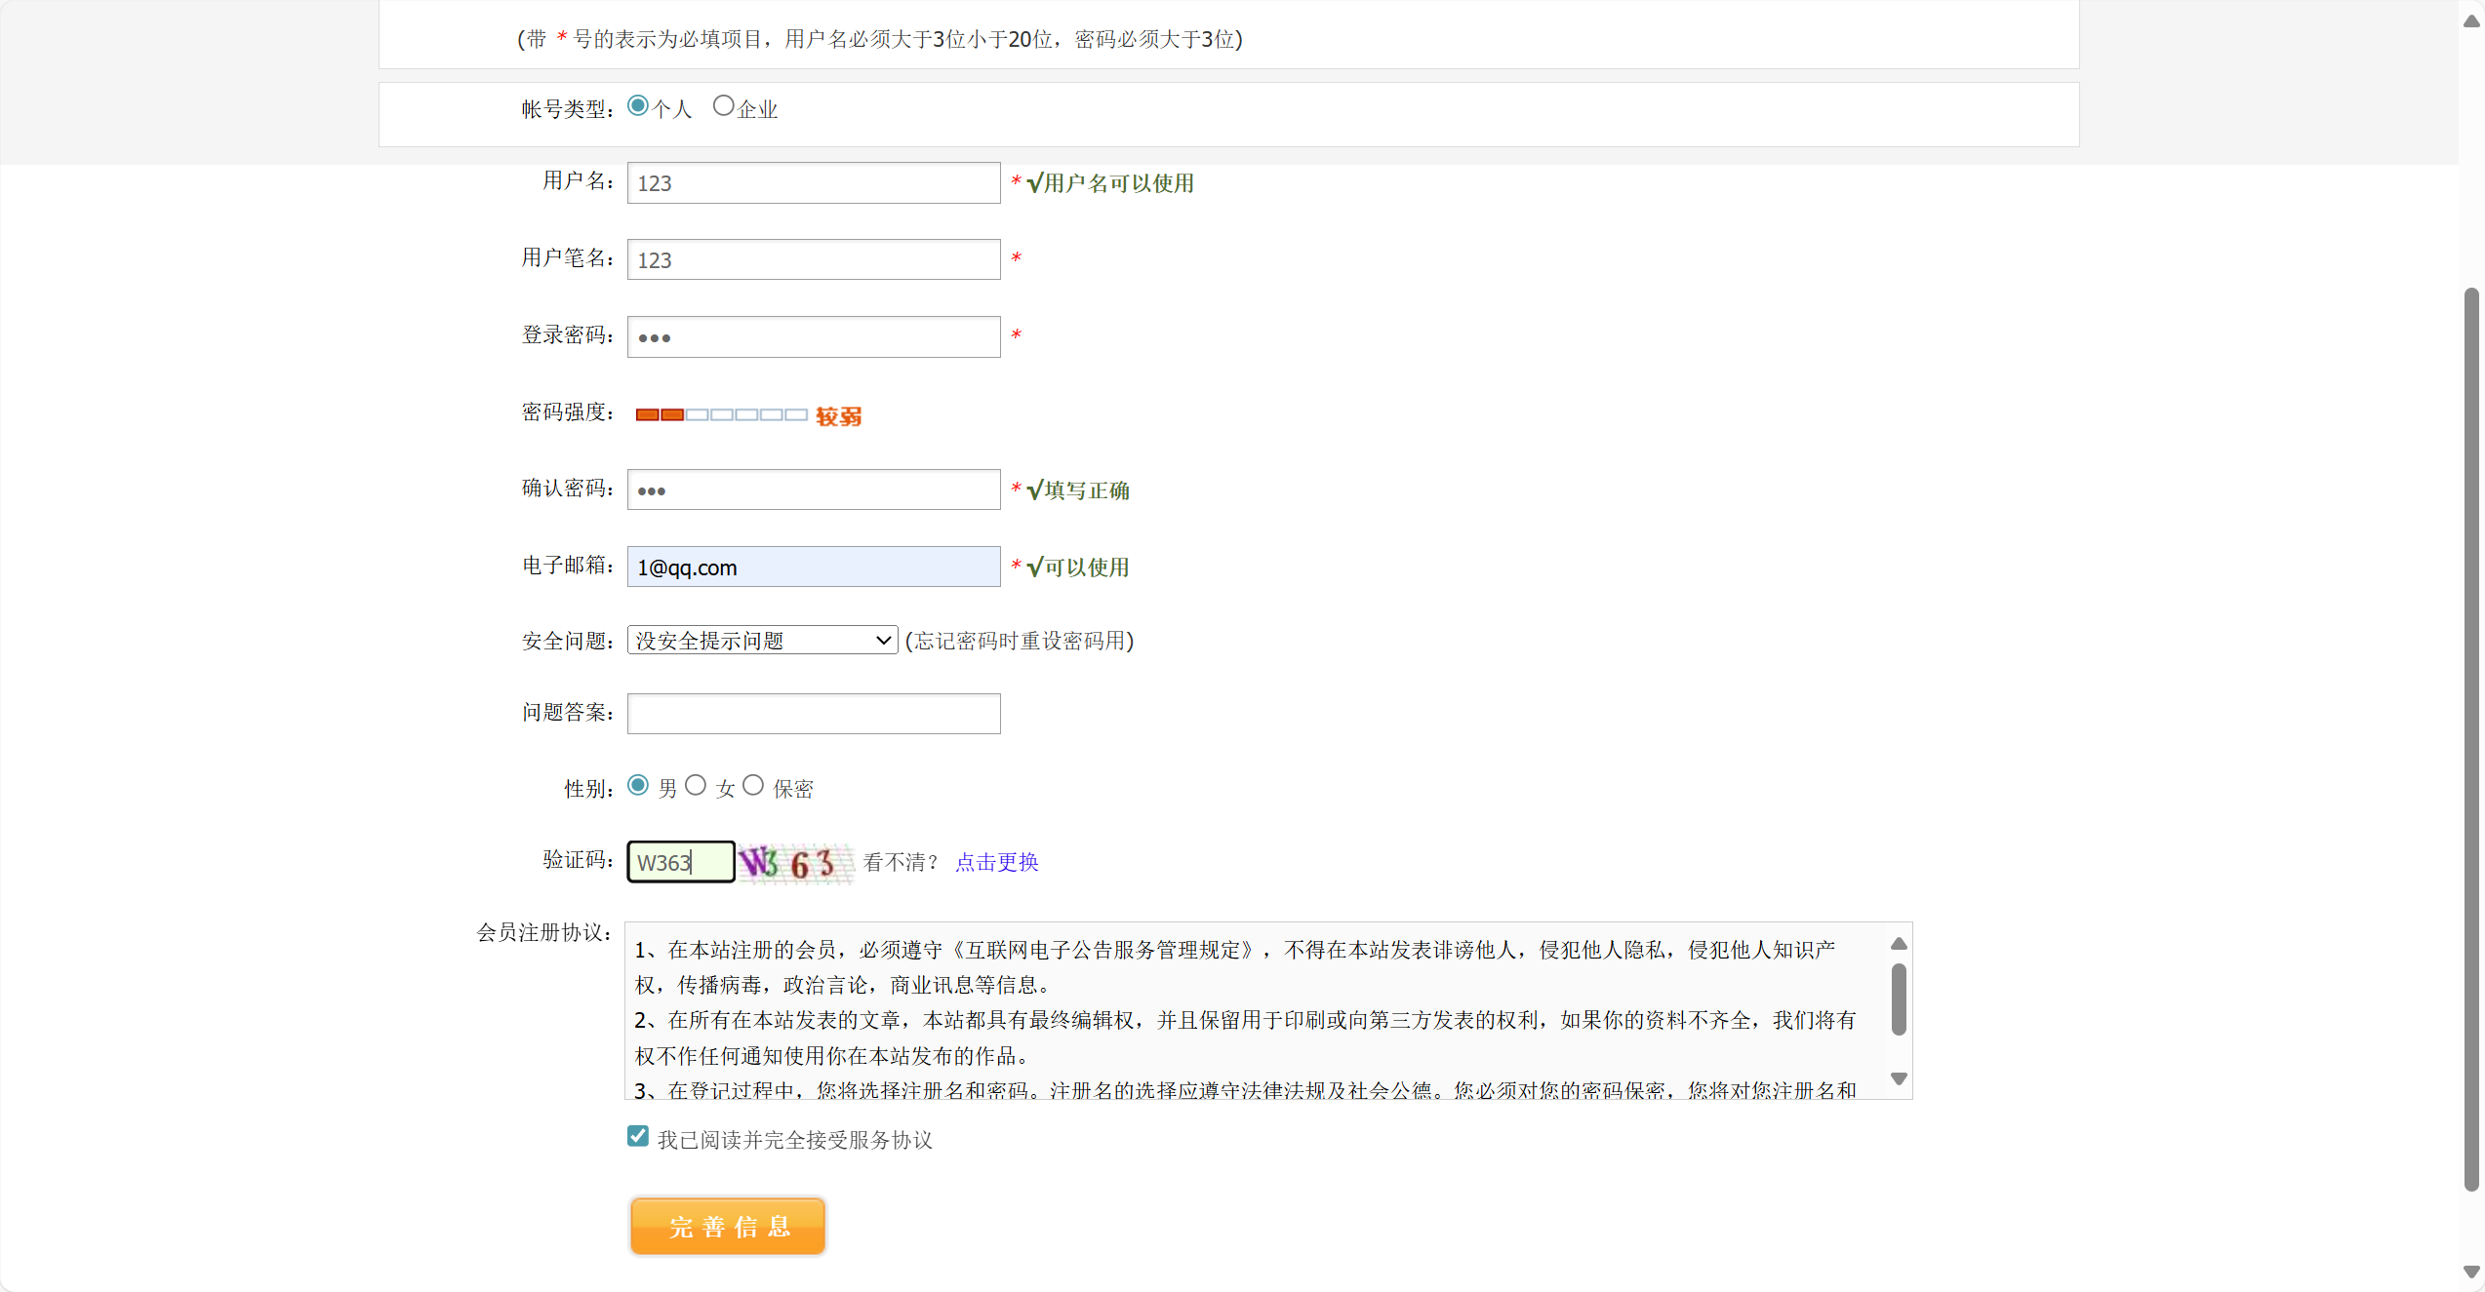Click the 用户名 input field
2485x1292 pixels.
coord(813,183)
